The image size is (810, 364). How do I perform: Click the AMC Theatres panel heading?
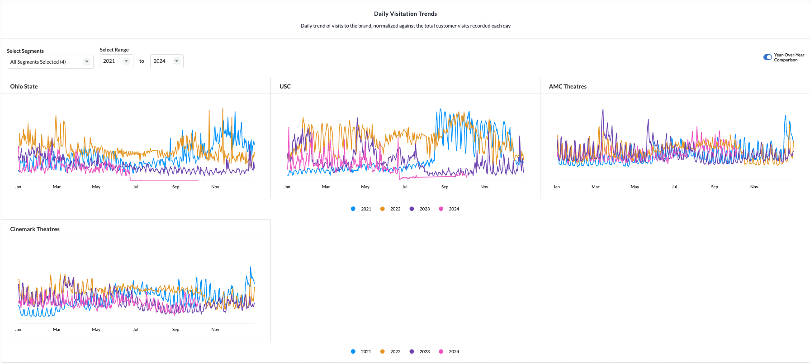pos(568,86)
